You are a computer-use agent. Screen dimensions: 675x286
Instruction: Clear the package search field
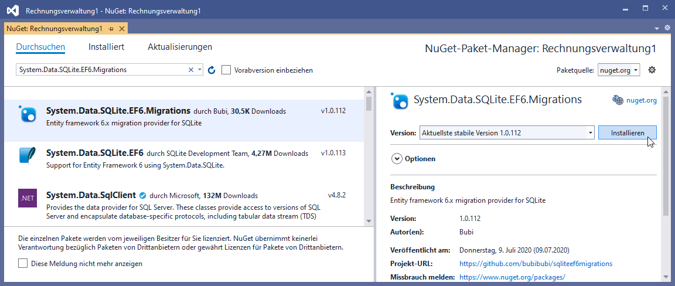190,70
